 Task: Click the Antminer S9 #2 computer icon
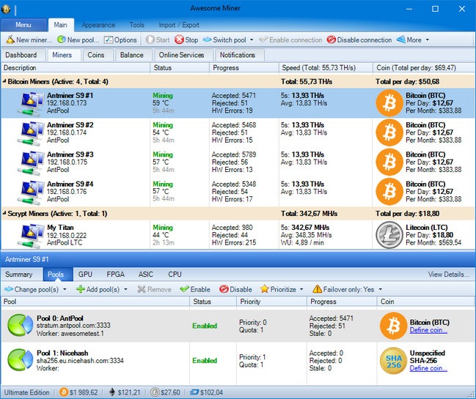point(29,133)
